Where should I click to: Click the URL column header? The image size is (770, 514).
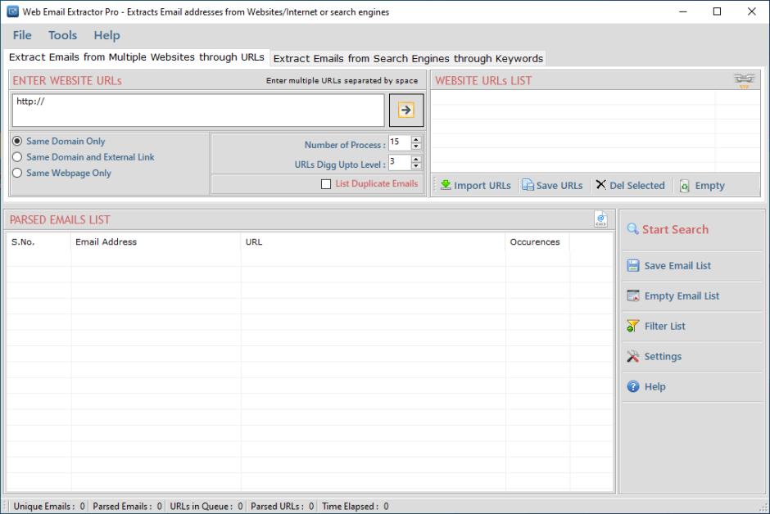pos(373,241)
